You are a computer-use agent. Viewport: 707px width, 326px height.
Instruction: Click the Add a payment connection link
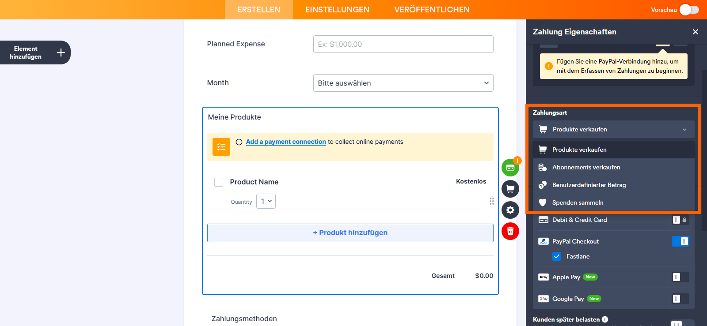point(285,142)
